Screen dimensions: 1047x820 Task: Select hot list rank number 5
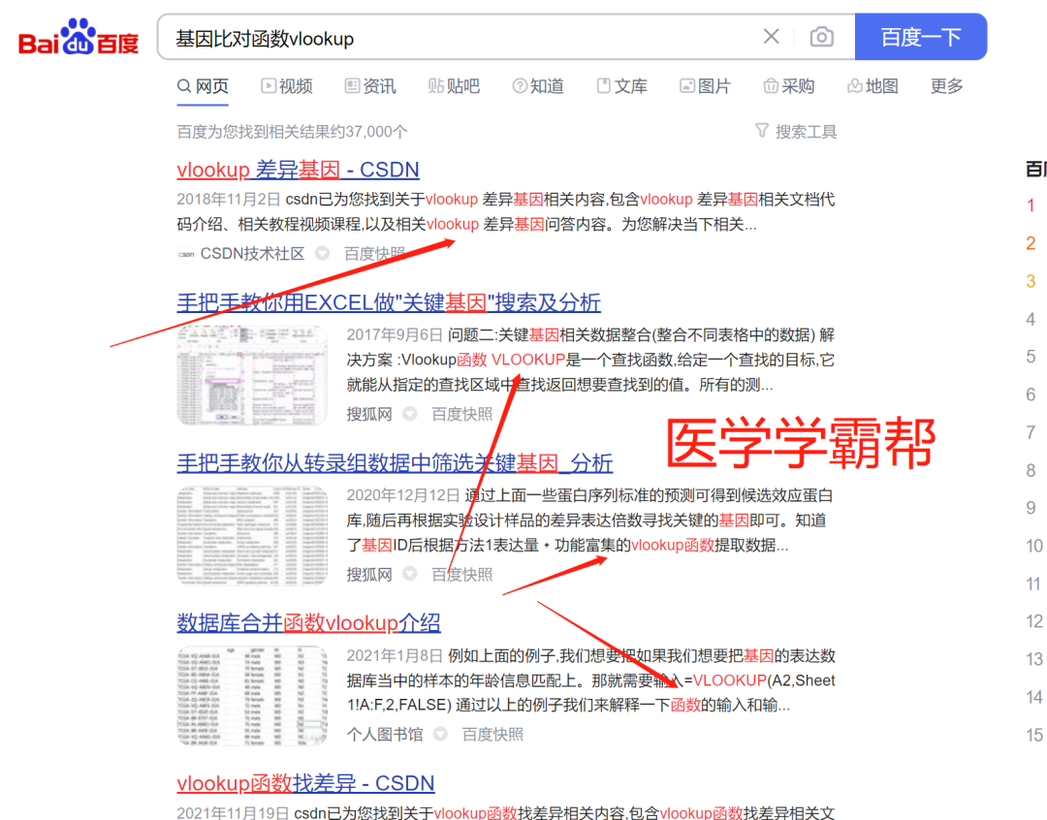pos(1031,357)
